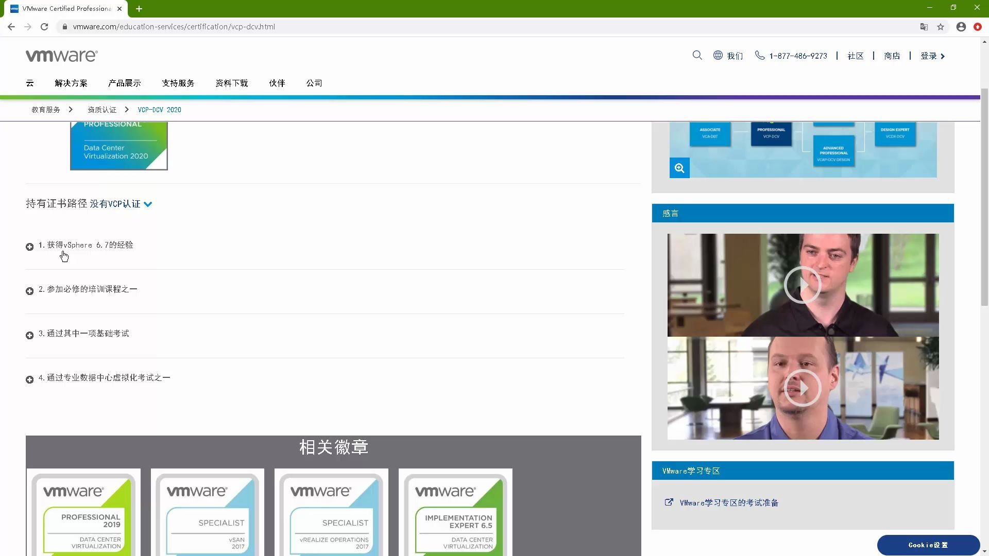Screen dimensions: 989x556
Task: Click the external link icon near VMware学习专区
Action: (x=669, y=502)
